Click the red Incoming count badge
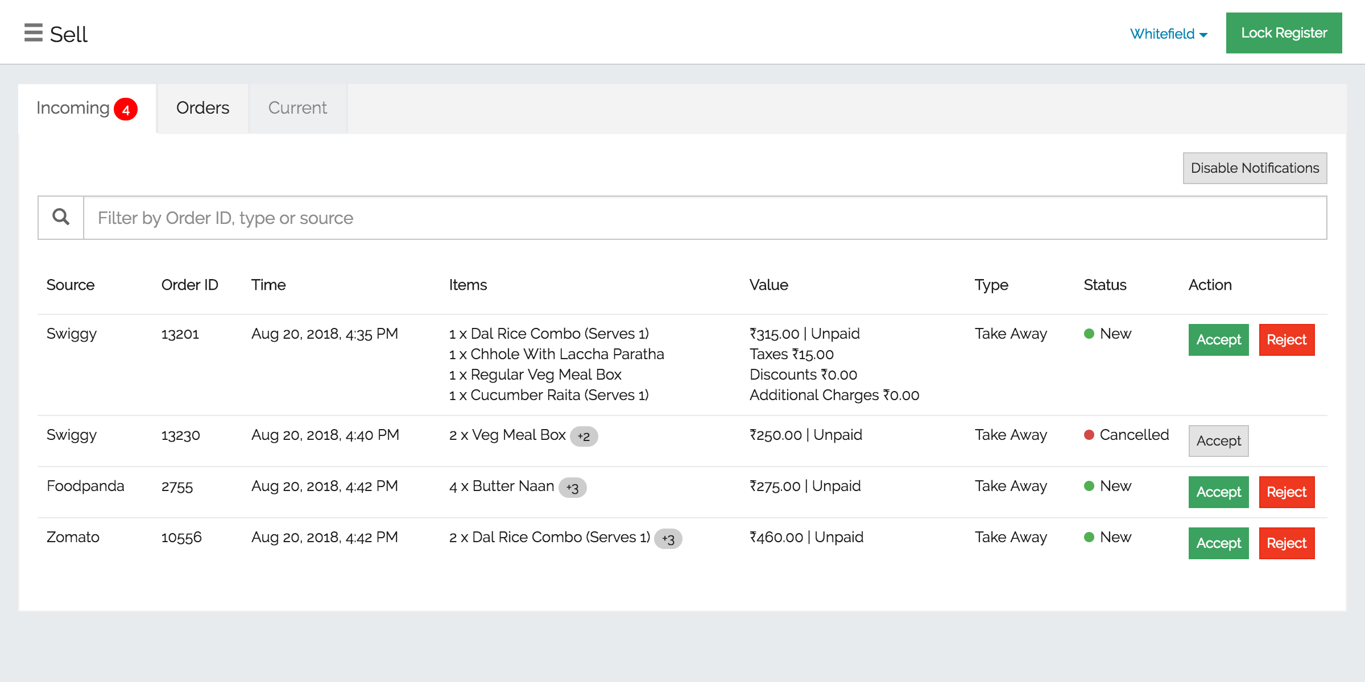The width and height of the screenshot is (1365, 682). pos(126,110)
